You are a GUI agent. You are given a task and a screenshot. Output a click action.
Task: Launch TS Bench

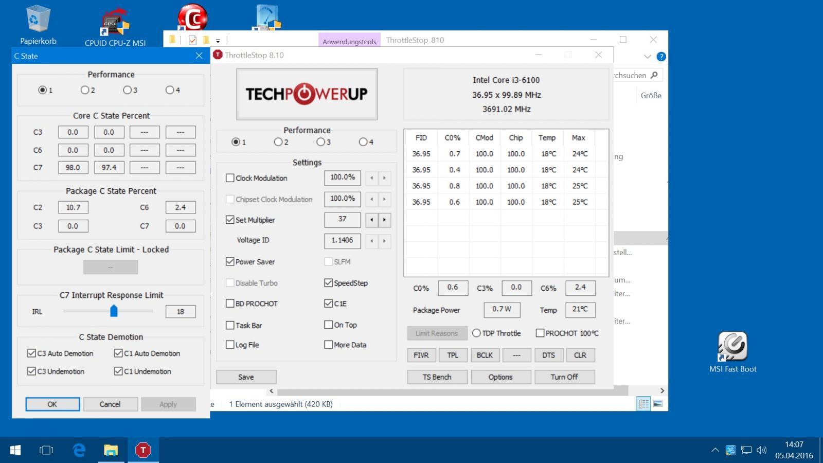click(437, 377)
